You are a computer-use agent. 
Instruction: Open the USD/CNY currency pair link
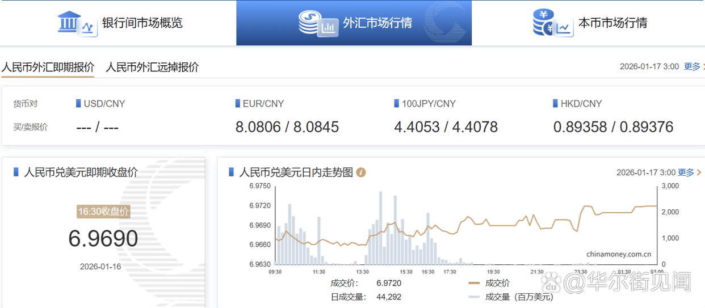[x=104, y=104]
